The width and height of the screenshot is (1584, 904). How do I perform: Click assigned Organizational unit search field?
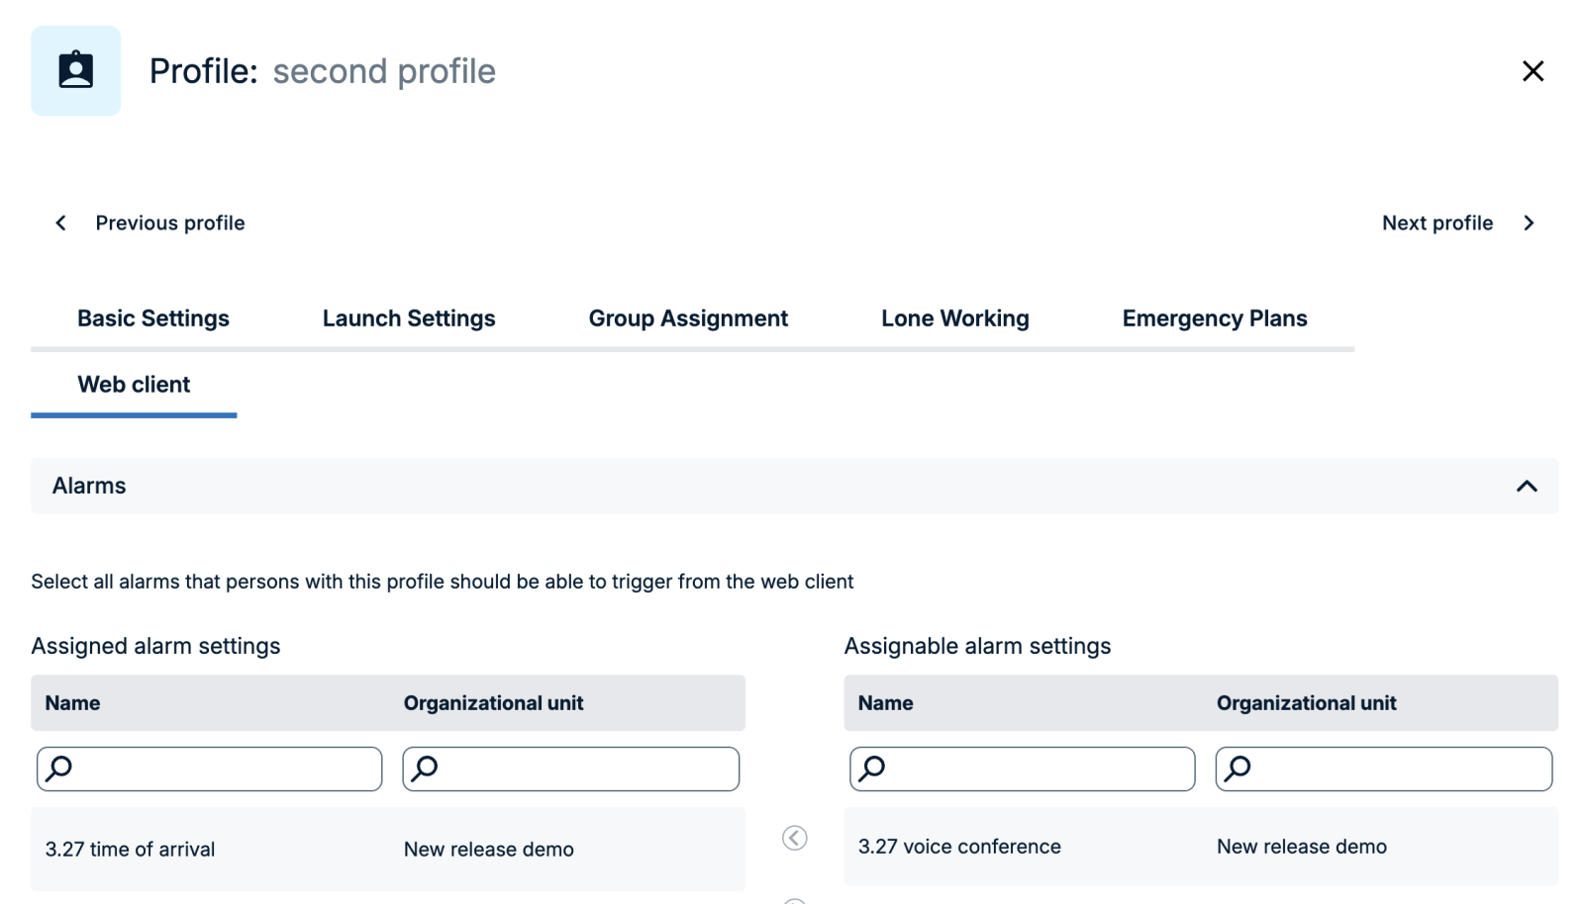tap(584, 768)
